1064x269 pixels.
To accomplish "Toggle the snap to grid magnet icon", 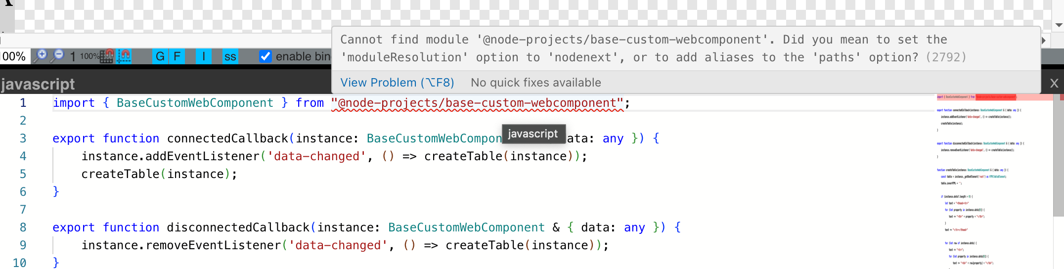I will [x=107, y=56].
